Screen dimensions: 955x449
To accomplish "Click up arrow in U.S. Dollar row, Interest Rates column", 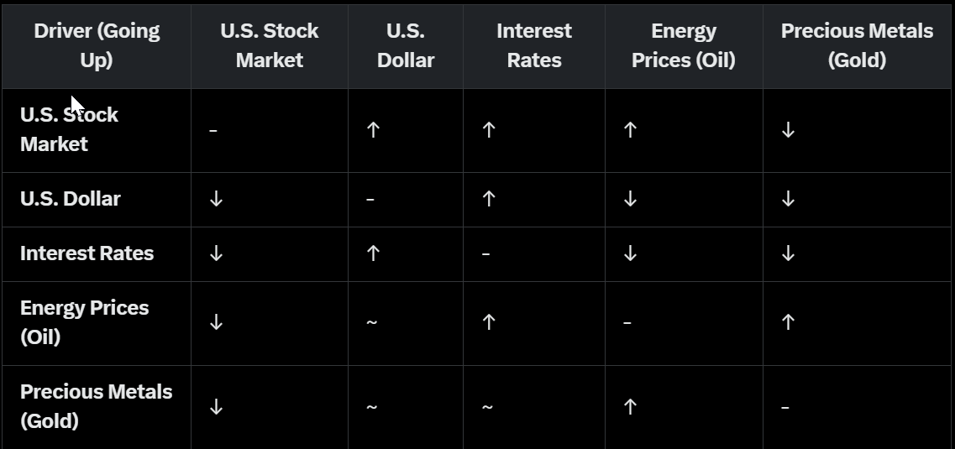I will pos(489,199).
